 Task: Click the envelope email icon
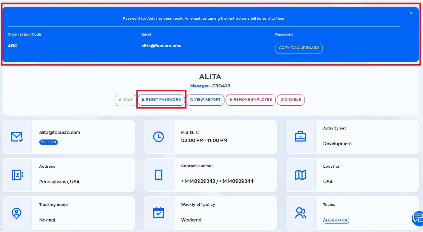point(17,137)
